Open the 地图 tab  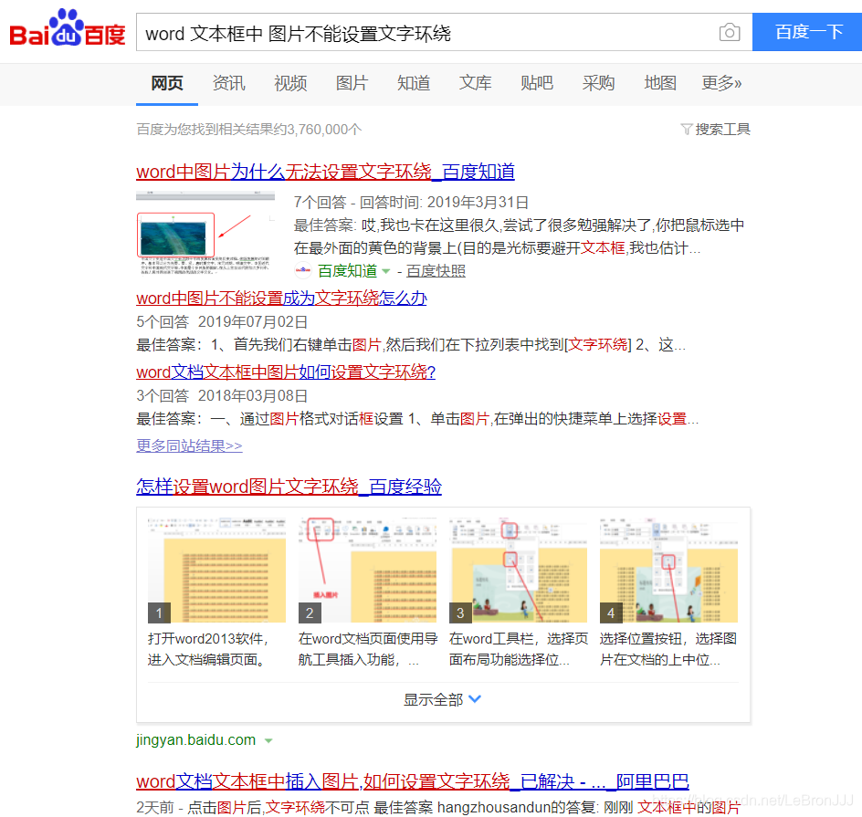tap(659, 83)
